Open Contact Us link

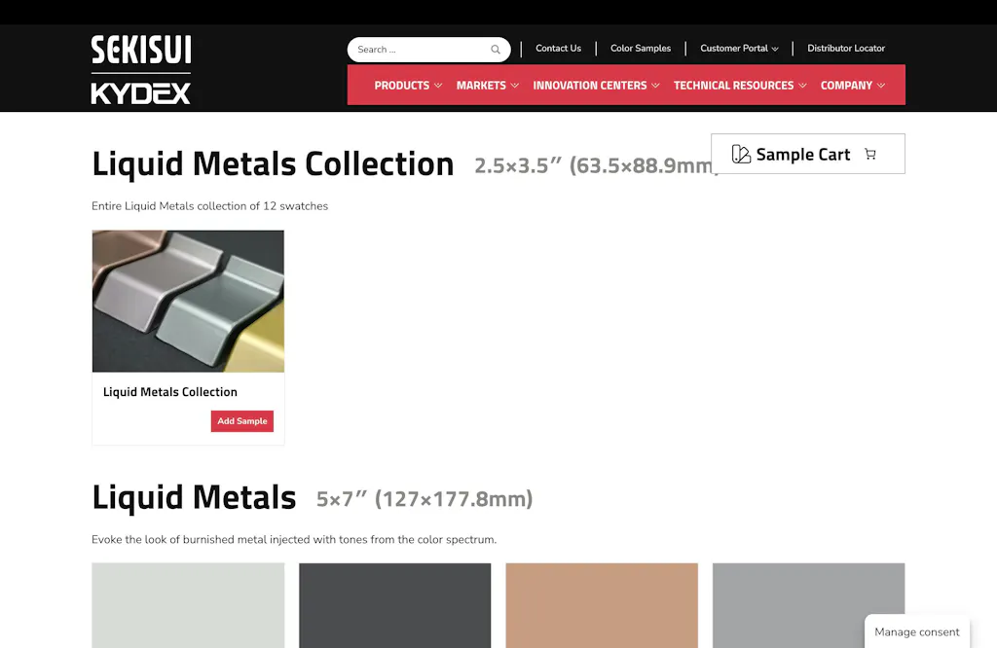(558, 49)
